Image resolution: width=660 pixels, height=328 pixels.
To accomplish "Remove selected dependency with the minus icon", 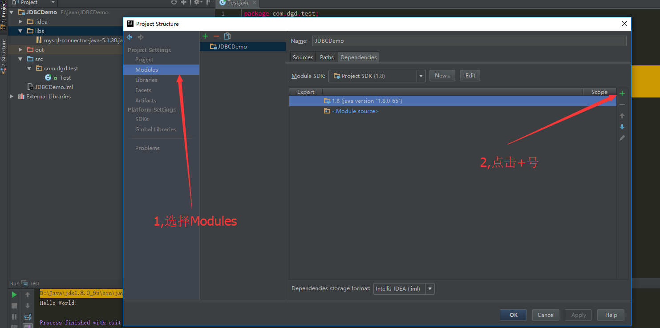I will point(622,104).
